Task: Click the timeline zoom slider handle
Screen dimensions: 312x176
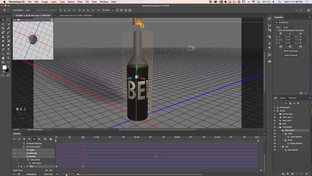Action: click(x=67, y=175)
